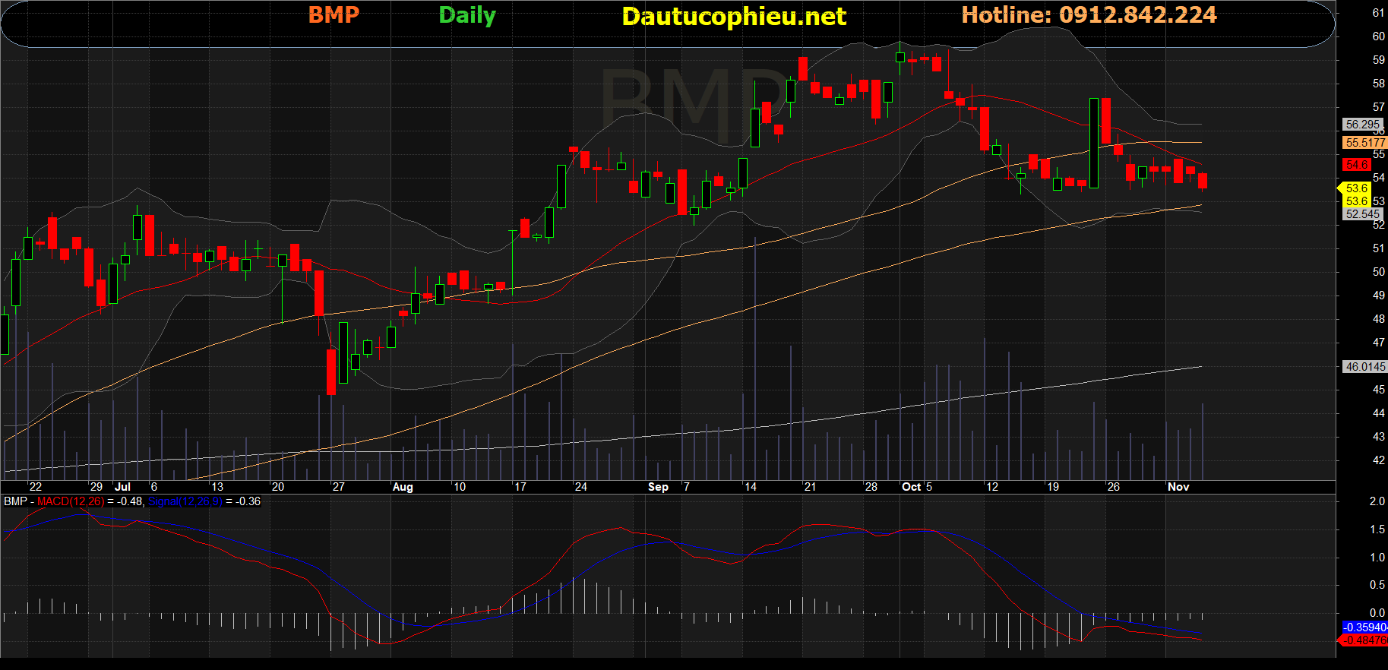Click the 46.0145 moving average price tag
The height and width of the screenshot is (670, 1388).
(1364, 366)
